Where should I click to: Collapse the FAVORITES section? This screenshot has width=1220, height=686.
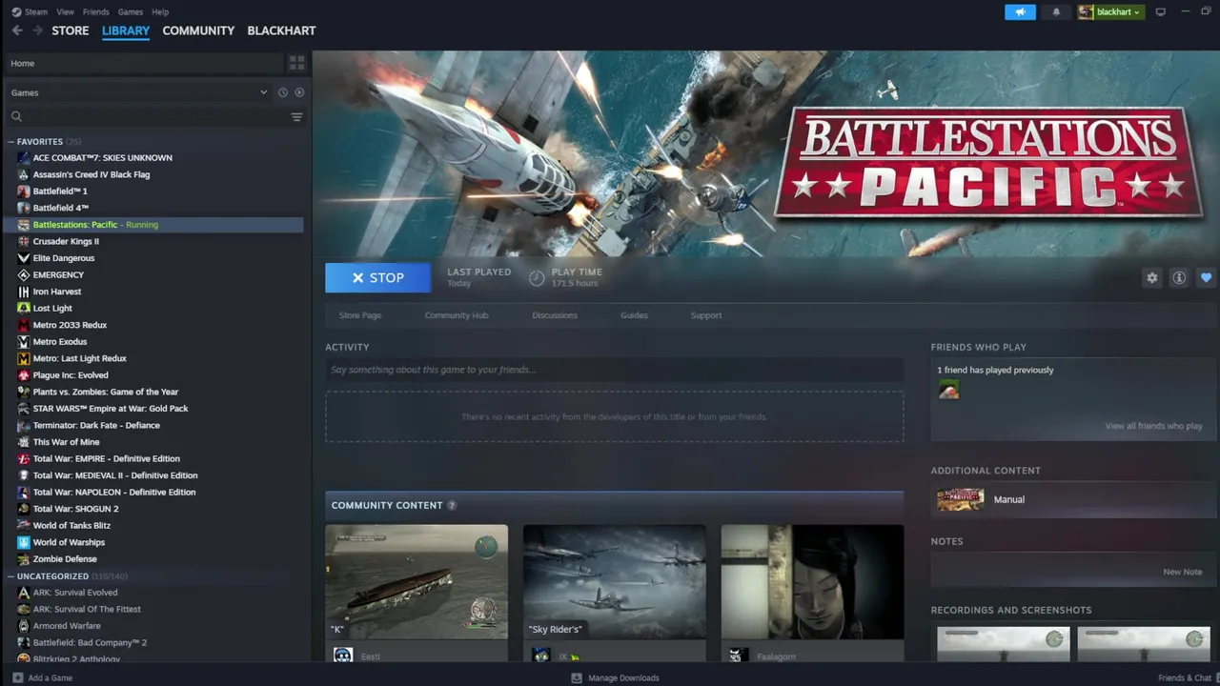tap(39, 141)
